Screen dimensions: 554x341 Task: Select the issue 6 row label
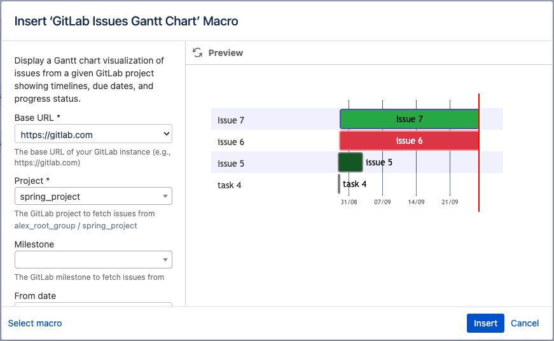231,142
